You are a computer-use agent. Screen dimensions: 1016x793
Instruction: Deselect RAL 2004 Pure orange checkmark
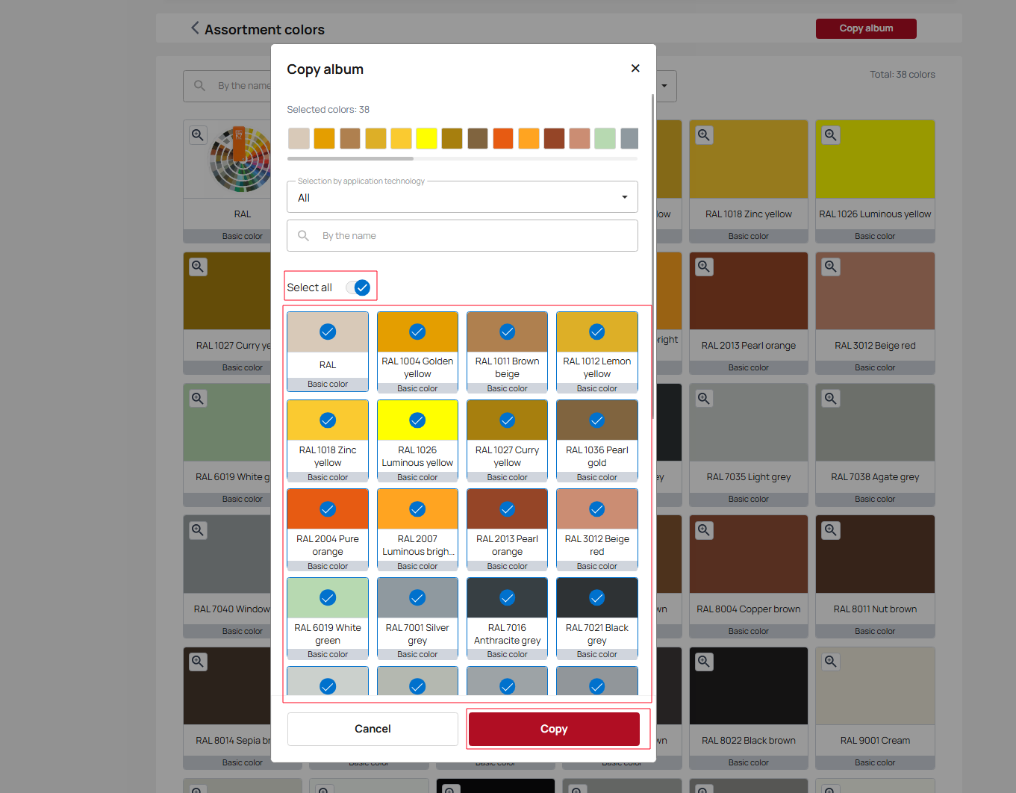point(328,509)
